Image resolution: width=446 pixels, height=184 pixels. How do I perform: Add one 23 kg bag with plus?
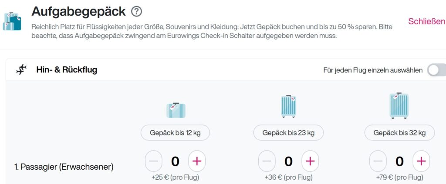point(310,161)
